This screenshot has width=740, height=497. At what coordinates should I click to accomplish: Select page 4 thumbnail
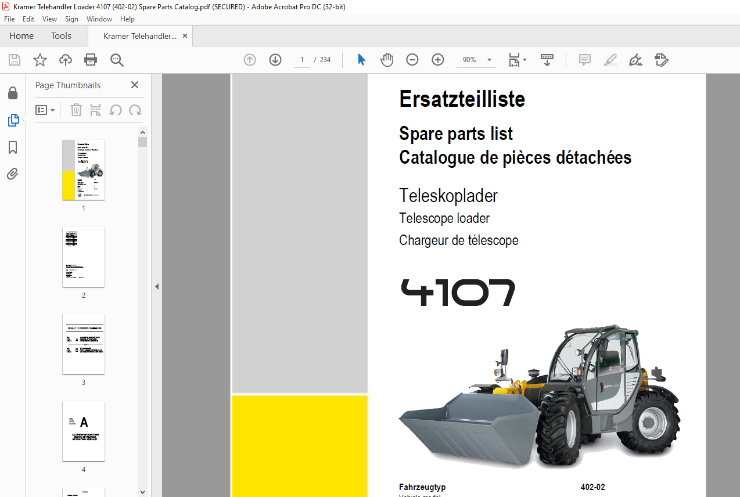coord(84,431)
